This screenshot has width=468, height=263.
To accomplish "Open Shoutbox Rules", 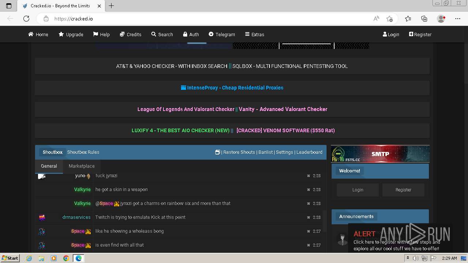I will tap(83, 152).
